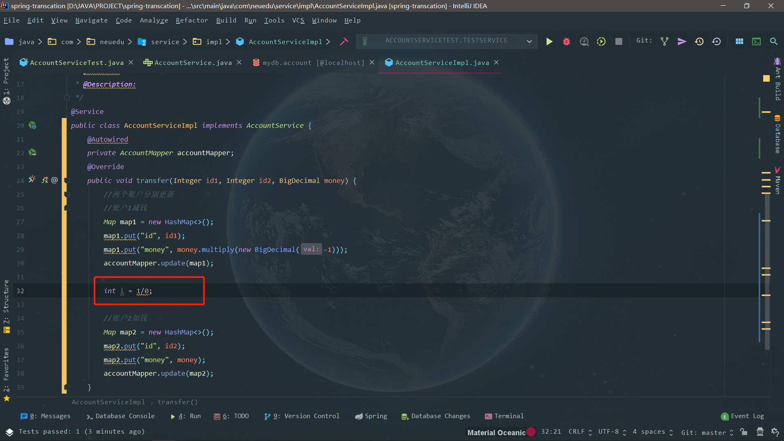Open Git Show History clock icon
This screenshot has width=784, height=441.
[699, 41]
